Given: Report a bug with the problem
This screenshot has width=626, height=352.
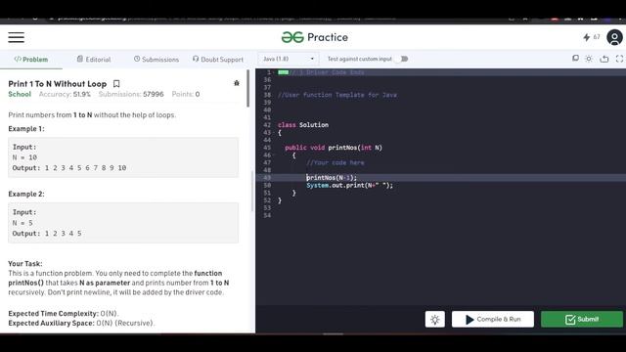Looking at the screenshot, I should coord(237,83).
